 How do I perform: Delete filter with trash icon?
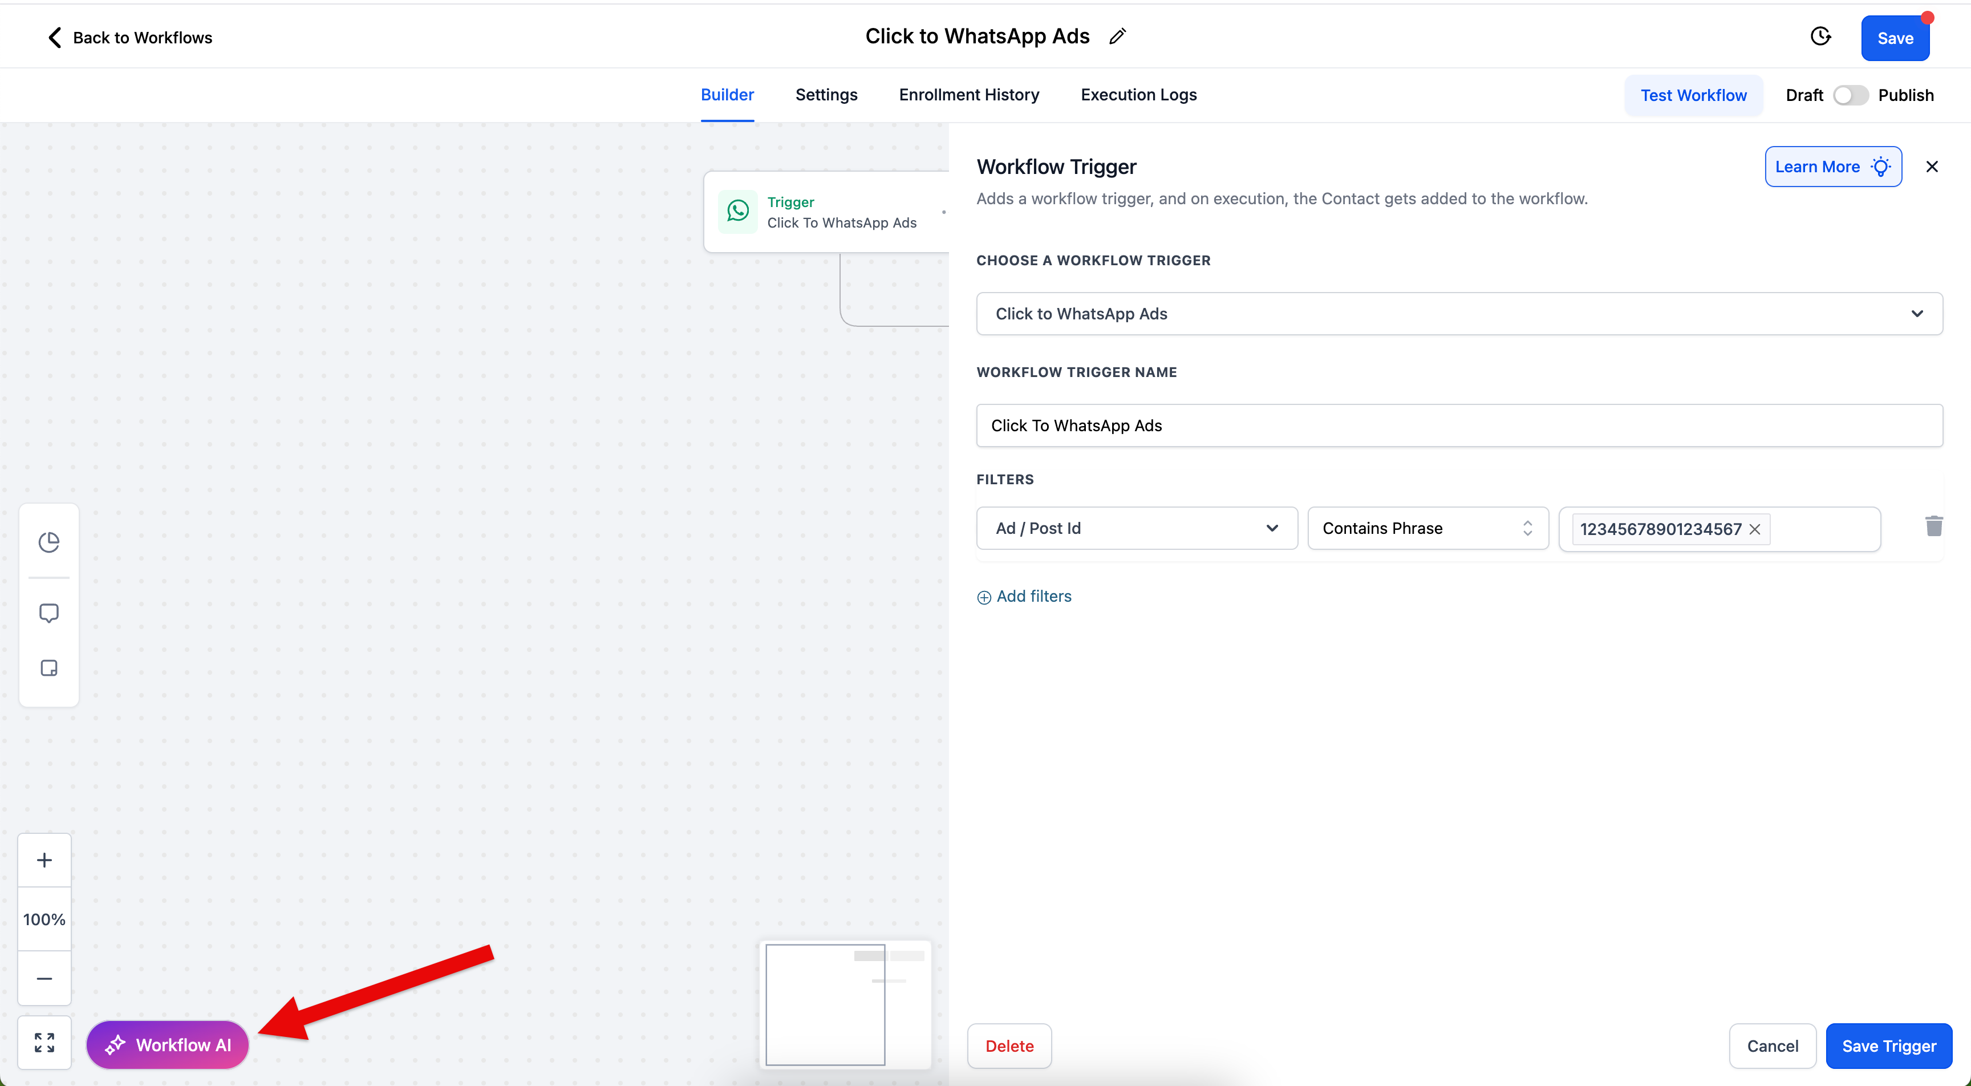click(1933, 526)
